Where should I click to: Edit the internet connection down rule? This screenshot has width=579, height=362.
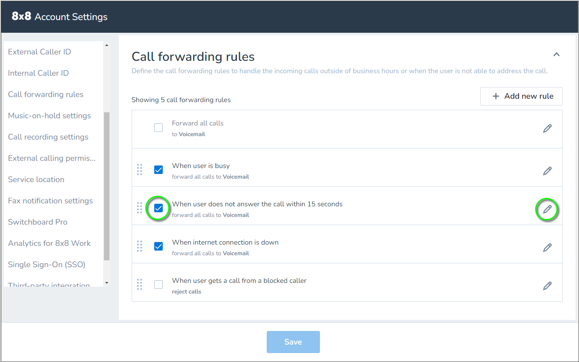click(x=547, y=247)
